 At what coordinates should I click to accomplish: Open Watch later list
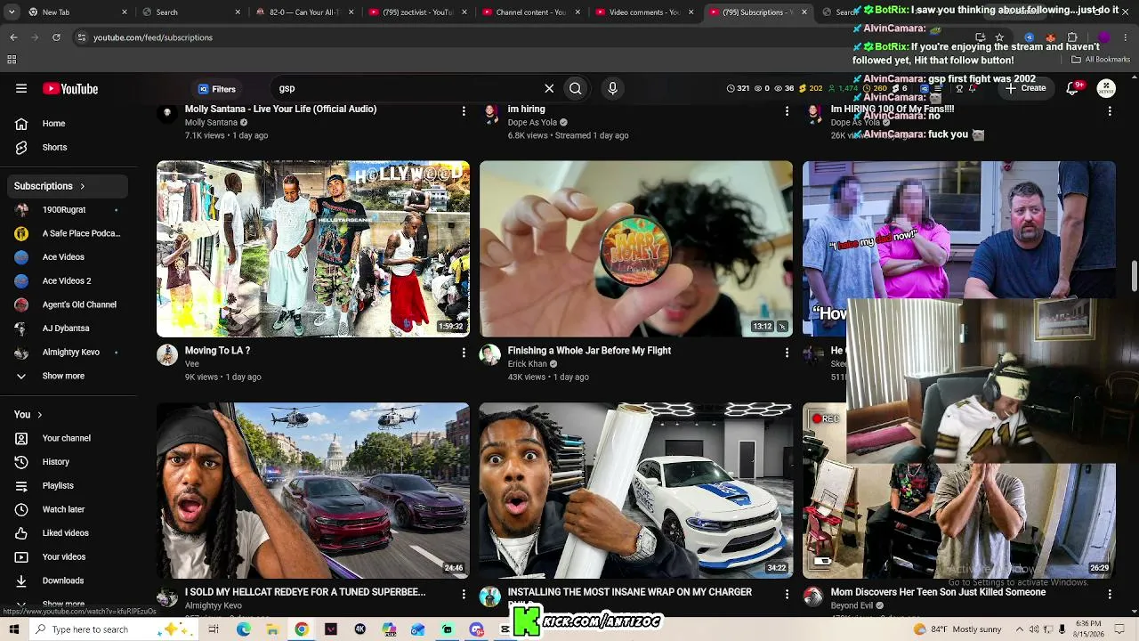coord(68,509)
